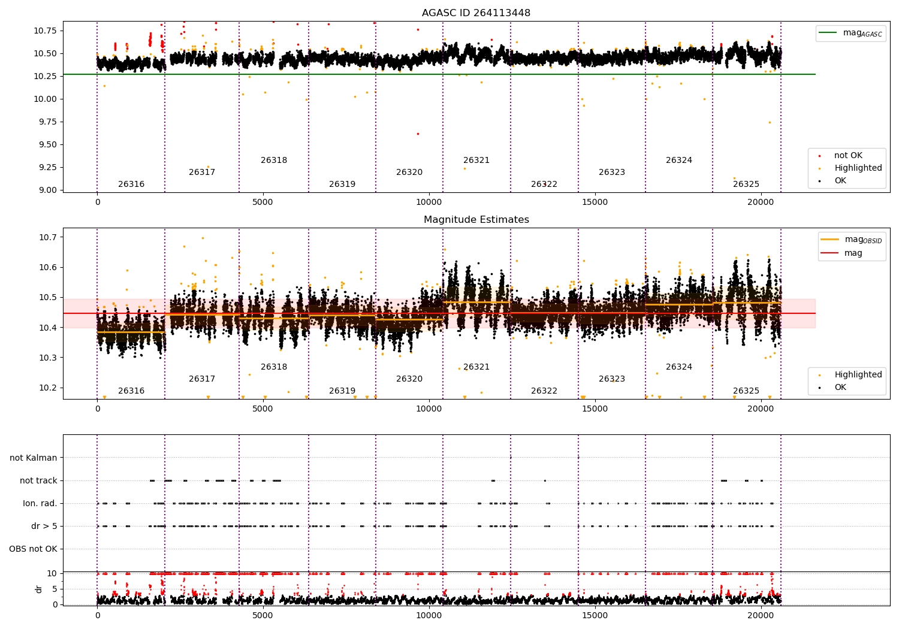
Task: Click the 'not track' axis label
Action: [38, 480]
